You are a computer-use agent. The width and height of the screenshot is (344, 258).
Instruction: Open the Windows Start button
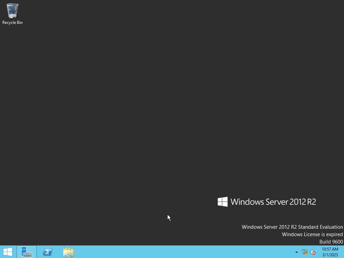click(x=8, y=252)
